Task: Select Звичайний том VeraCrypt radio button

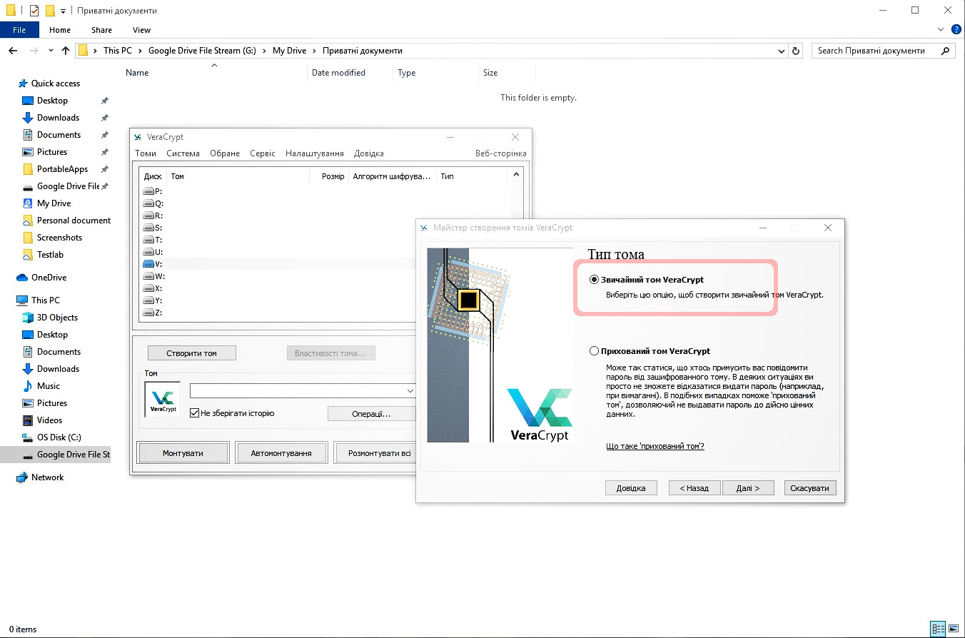Action: [594, 280]
